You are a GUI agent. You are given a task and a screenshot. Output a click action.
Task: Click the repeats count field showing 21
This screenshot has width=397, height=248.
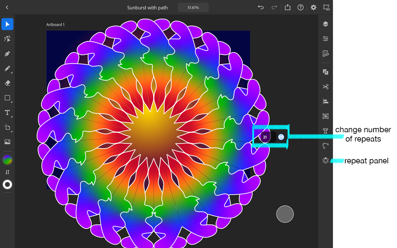coord(265,137)
